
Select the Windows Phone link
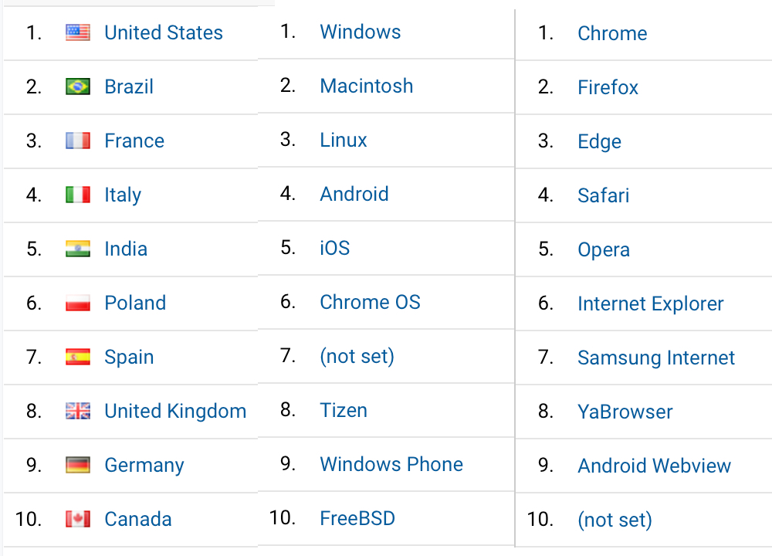(x=391, y=464)
